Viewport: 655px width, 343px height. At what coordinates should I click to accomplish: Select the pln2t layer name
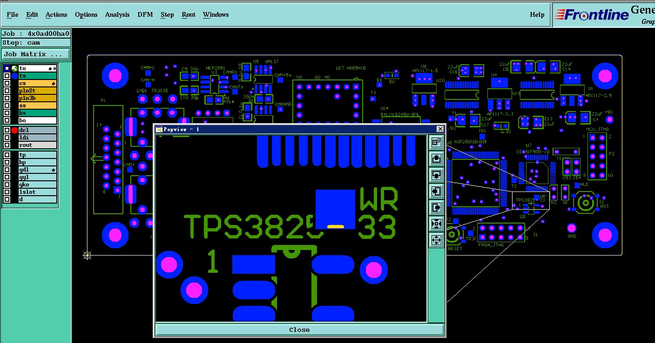[37, 91]
